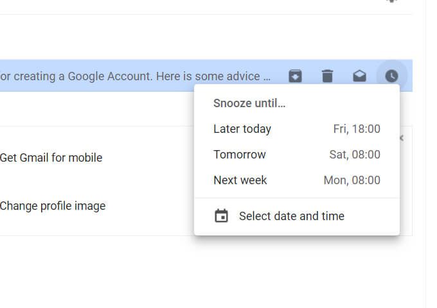Viewport: 437px width, 308px height.
Task: Choose the Mon, 08:00 time label
Action: [x=352, y=180]
